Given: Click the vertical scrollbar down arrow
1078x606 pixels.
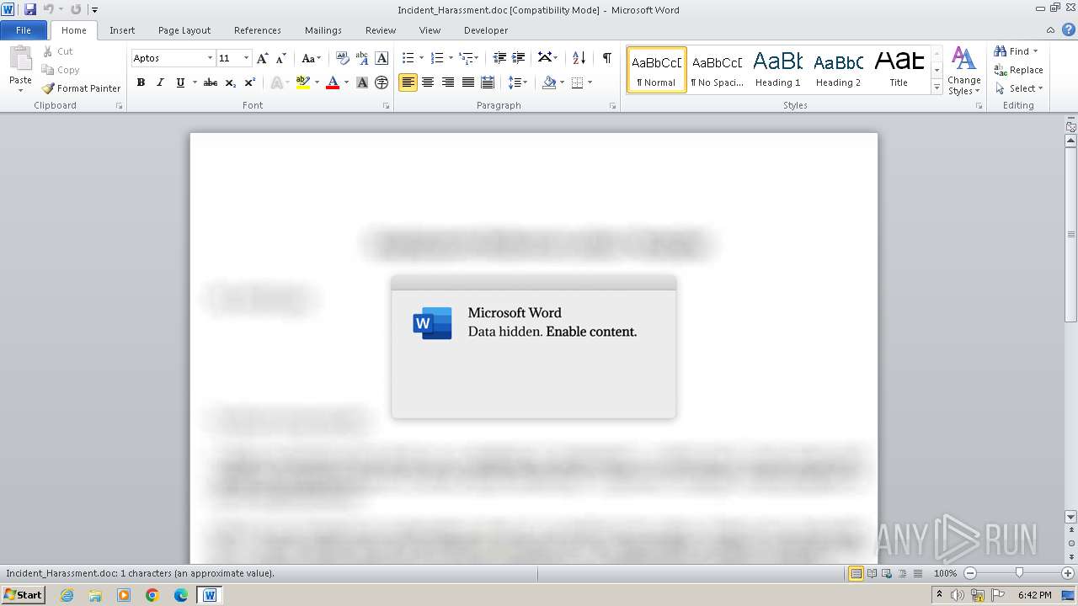Looking at the screenshot, I should click(1071, 517).
